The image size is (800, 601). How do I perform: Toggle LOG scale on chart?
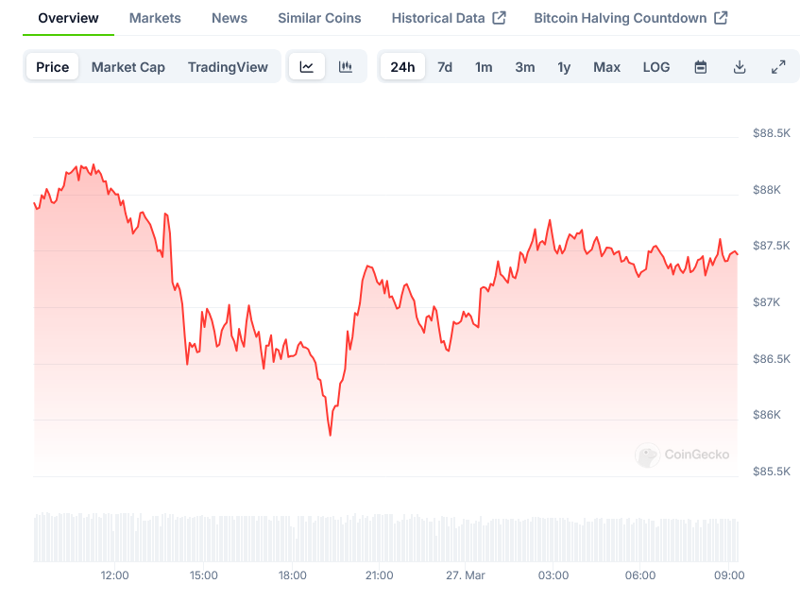(x=656, y=67)
